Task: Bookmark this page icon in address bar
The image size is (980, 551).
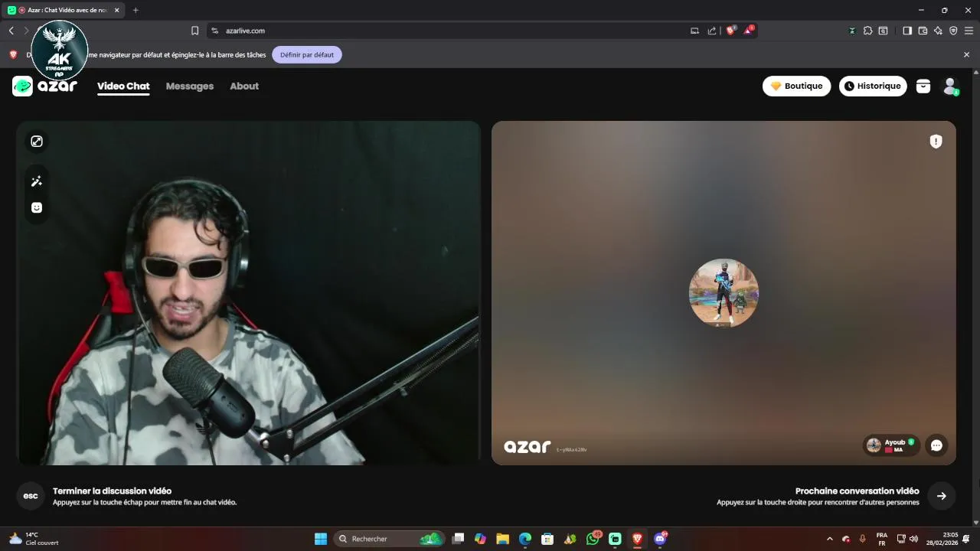Action: [194, 31]
